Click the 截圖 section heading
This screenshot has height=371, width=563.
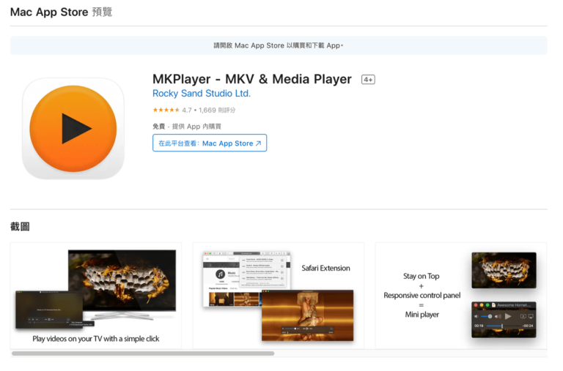[x=20, y=227]
